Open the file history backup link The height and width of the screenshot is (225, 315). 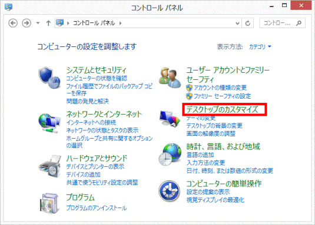pyautogui.click(x=110, y=89)
